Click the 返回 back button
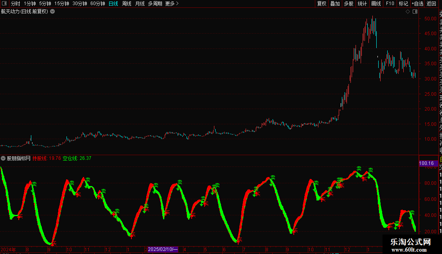Image resolution: width=442 pixels, height=254 pixels. point(431,4)
